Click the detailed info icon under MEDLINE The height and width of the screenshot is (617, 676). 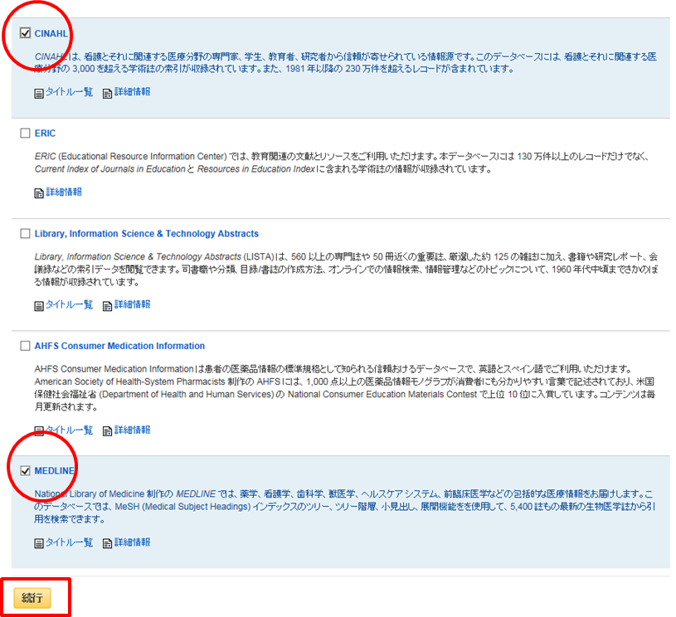pyautogui.click(x=107, y=543)
